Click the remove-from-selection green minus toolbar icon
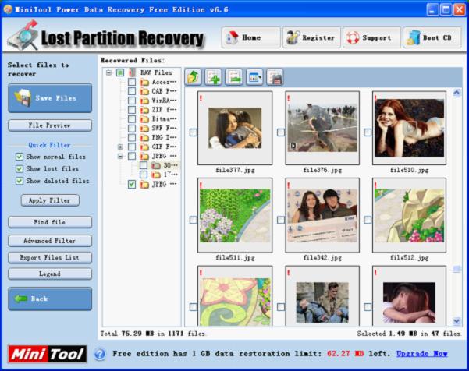This screenshot has height=371, width=469. [x=234, y=77]
